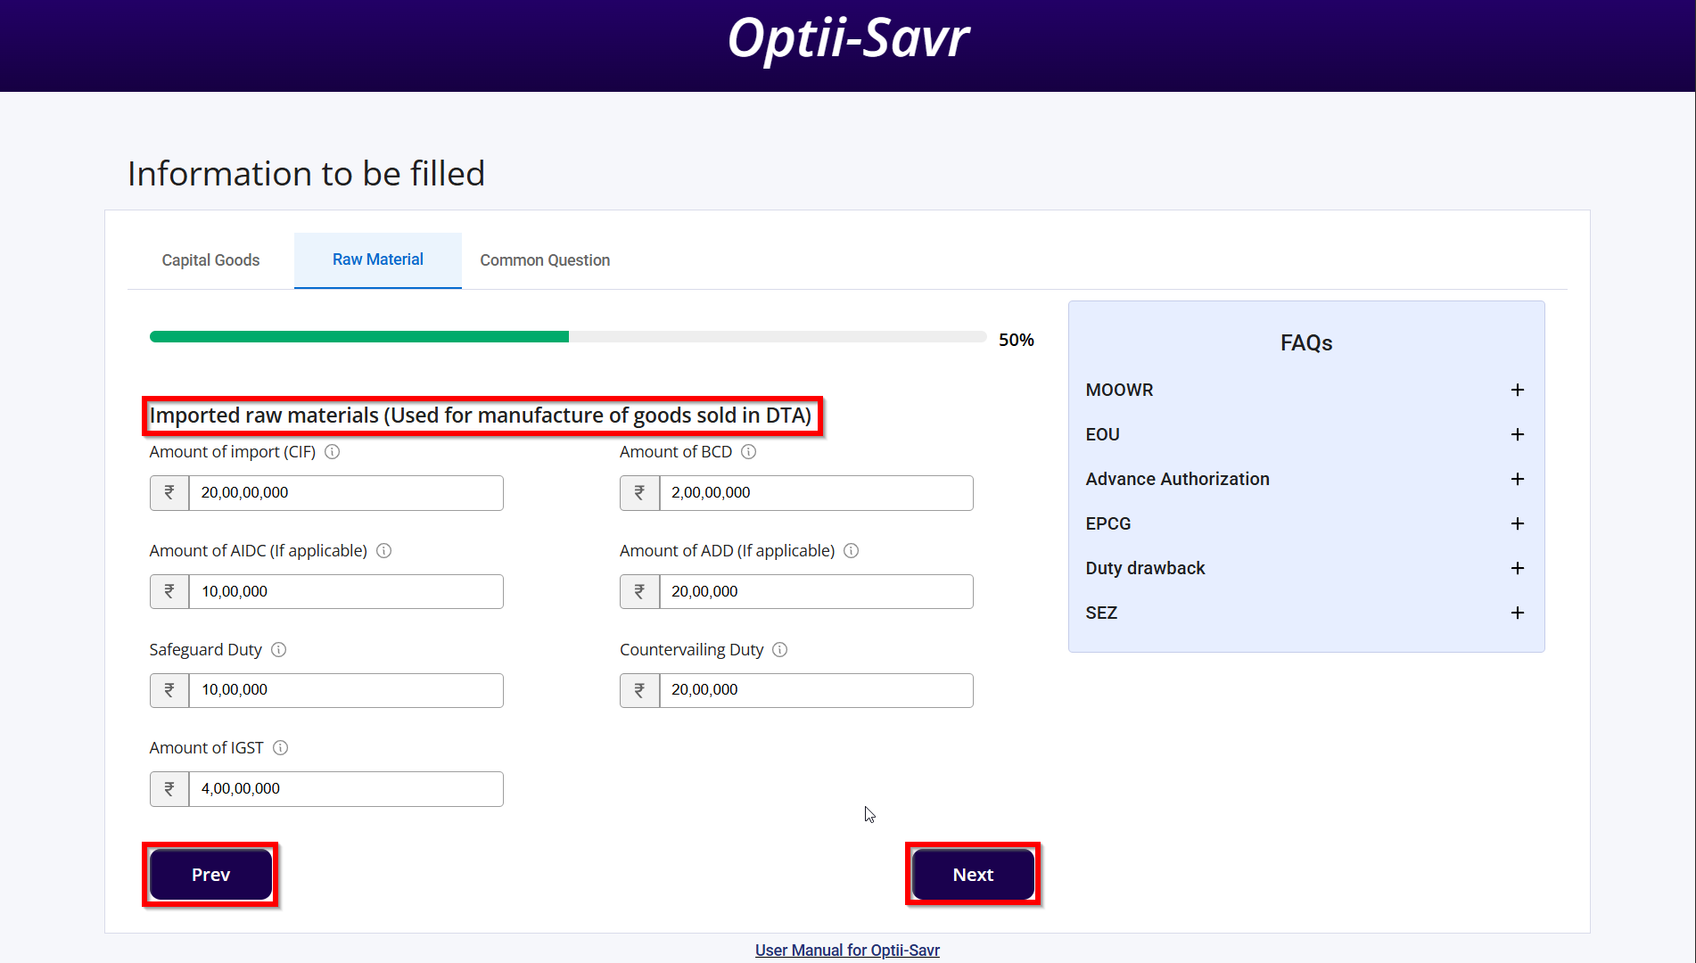Screen dimensions: 1696x963
Task: Switch to the Capital Goods tab
Action: (210, 260)
